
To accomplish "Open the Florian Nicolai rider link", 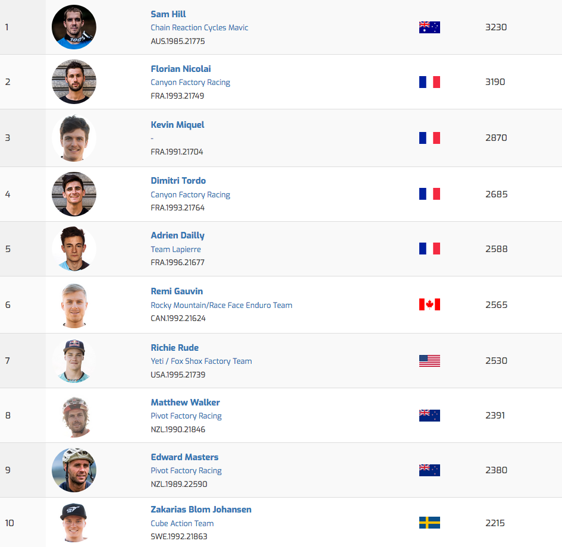I will pos(181,69).
